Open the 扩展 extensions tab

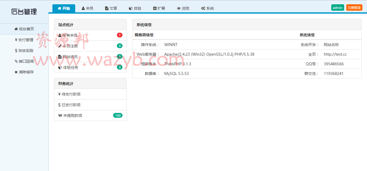point(159,8)
